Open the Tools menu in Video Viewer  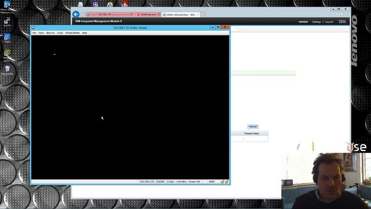pyautogui.click(x=60, y=33)
